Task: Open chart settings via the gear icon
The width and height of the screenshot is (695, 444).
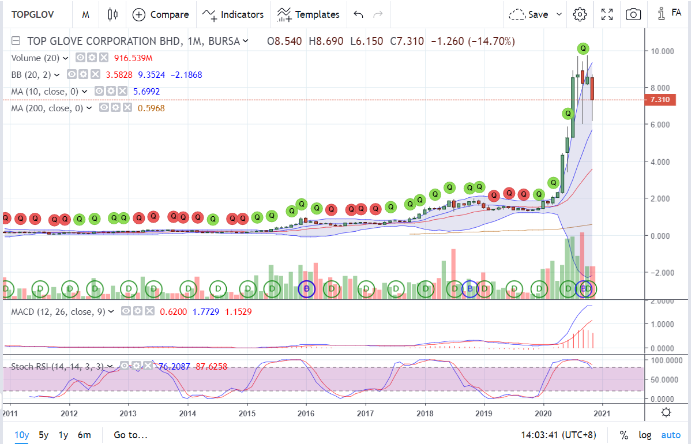Action: (x=580, y=14)
